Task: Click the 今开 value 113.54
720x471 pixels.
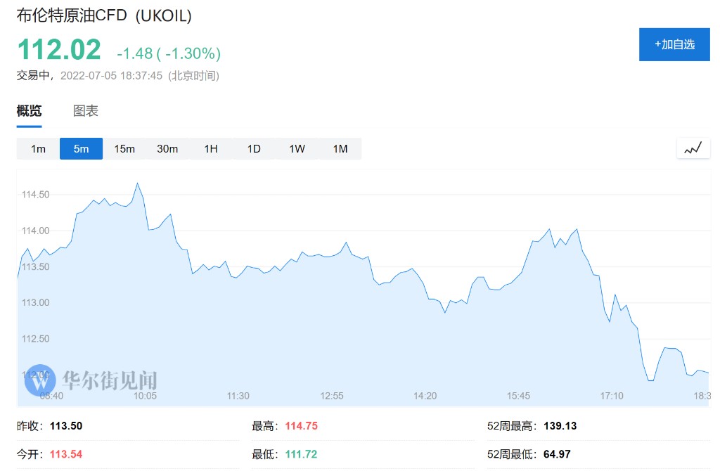Action: [x=66, y=454]
